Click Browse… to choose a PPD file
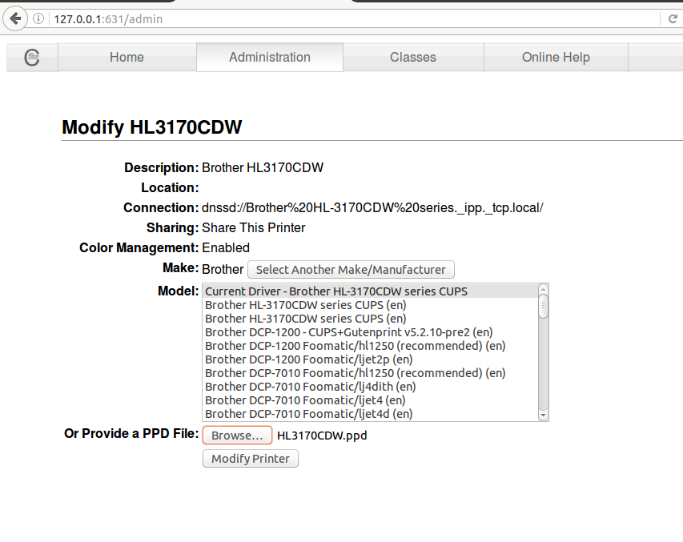 (237, 436)
